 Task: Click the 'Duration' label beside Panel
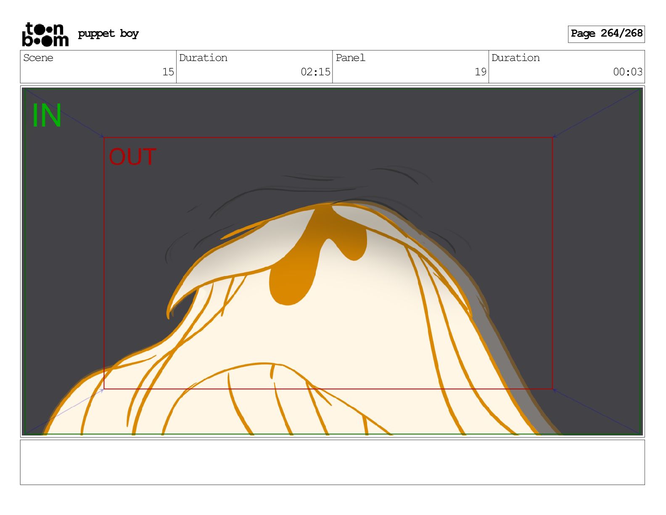coord(515,58)
